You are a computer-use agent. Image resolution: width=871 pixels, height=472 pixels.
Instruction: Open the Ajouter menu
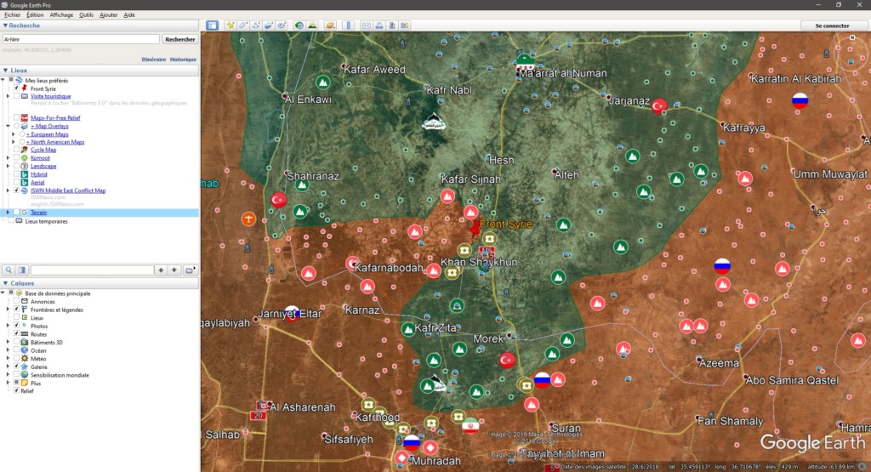(x=108, y=15)
